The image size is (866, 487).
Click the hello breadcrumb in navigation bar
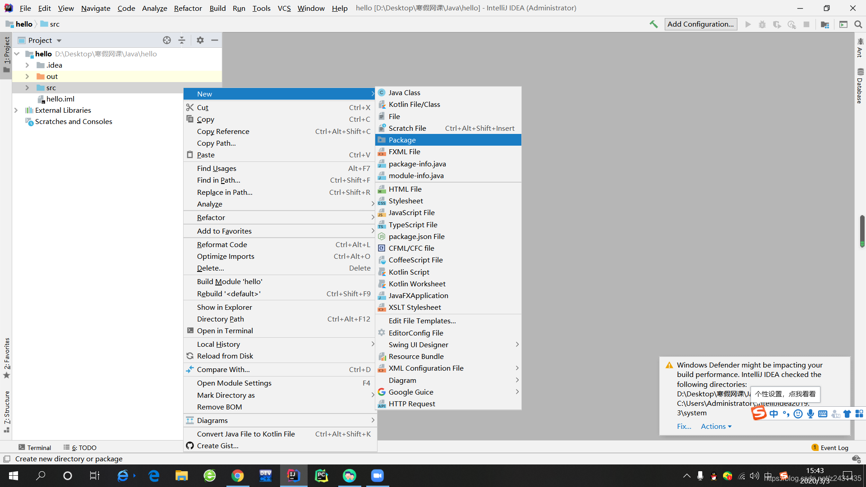tap(19, 24)
